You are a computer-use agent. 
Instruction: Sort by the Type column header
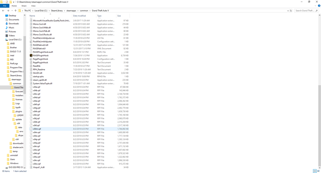click(x=99, y=16)
